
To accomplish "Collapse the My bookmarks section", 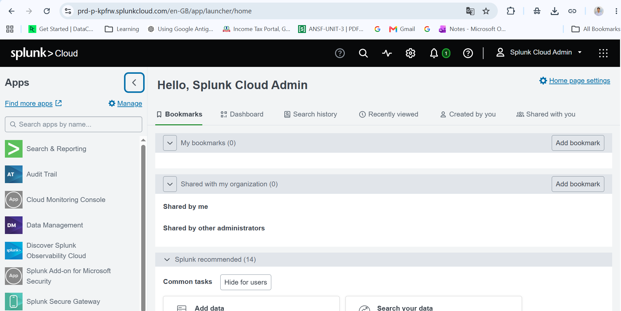I will coord(170,143).
